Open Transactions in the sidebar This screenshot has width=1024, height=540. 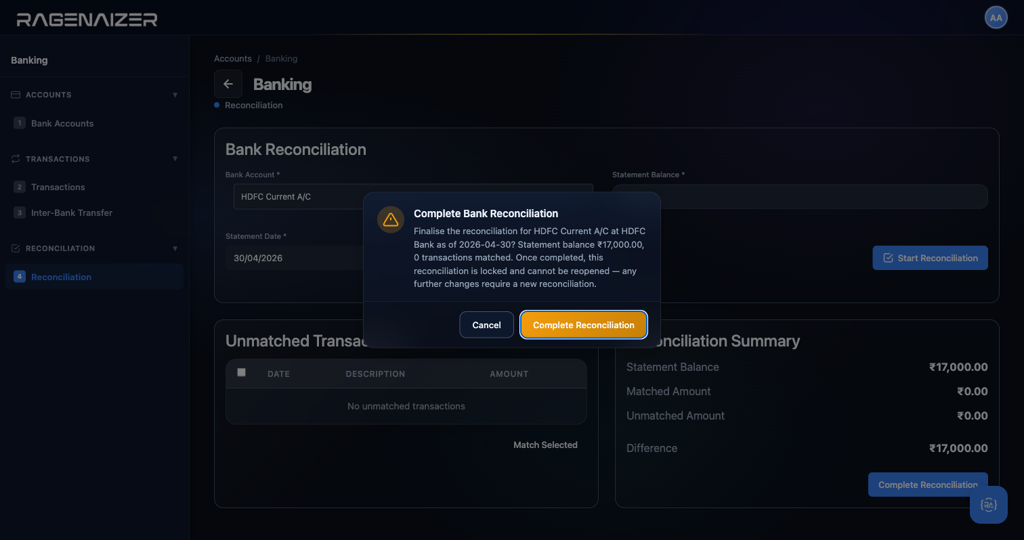coord(94,187)
